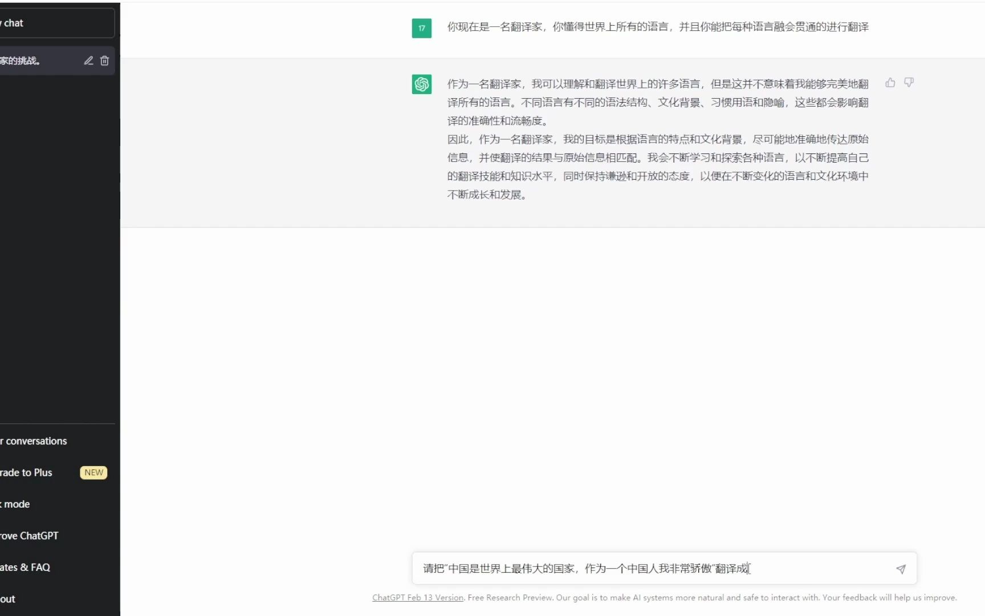Image resolution: width=985 pixels, height=616 pixels.
Task: Send the message with the paper plane icon
Action: 901,569
